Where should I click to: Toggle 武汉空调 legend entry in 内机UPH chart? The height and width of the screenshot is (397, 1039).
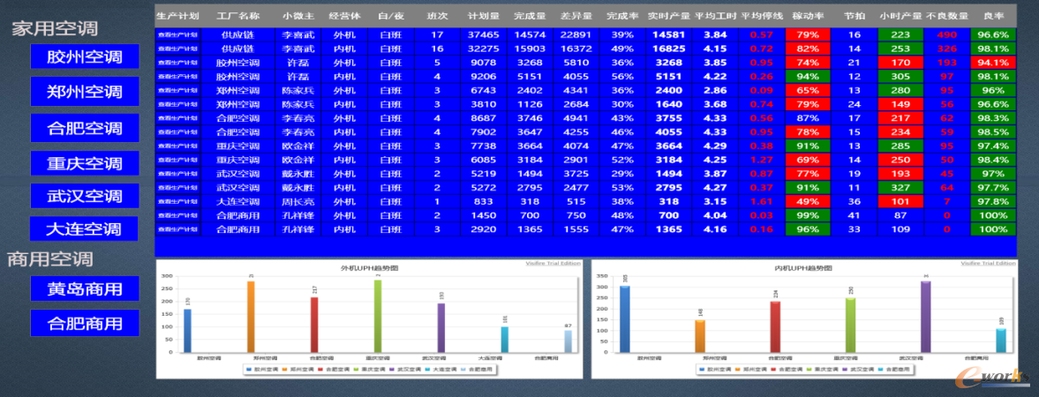860,369
